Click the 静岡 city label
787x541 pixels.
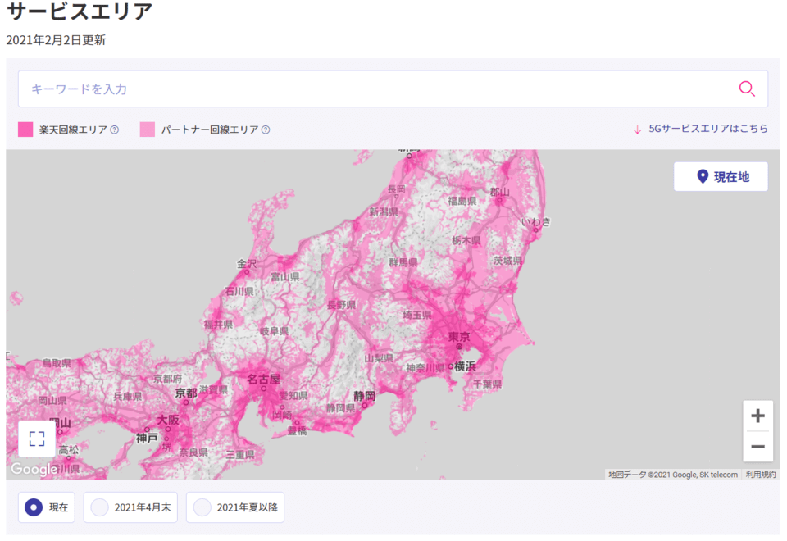click(364, 396)
